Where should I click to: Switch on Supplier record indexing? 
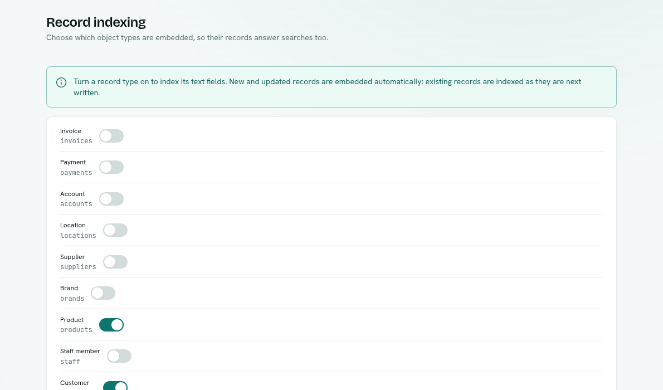(115, 262)
